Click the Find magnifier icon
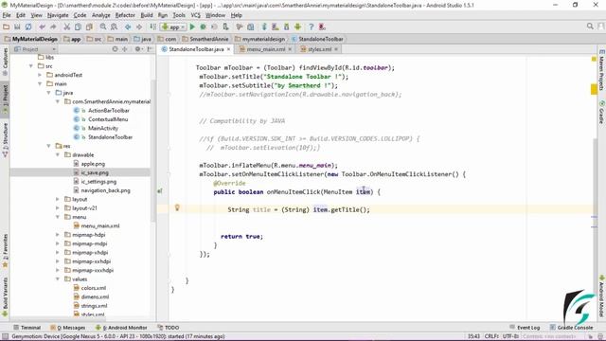The height and width of the screenshot is (341, 606). point(103,27)
